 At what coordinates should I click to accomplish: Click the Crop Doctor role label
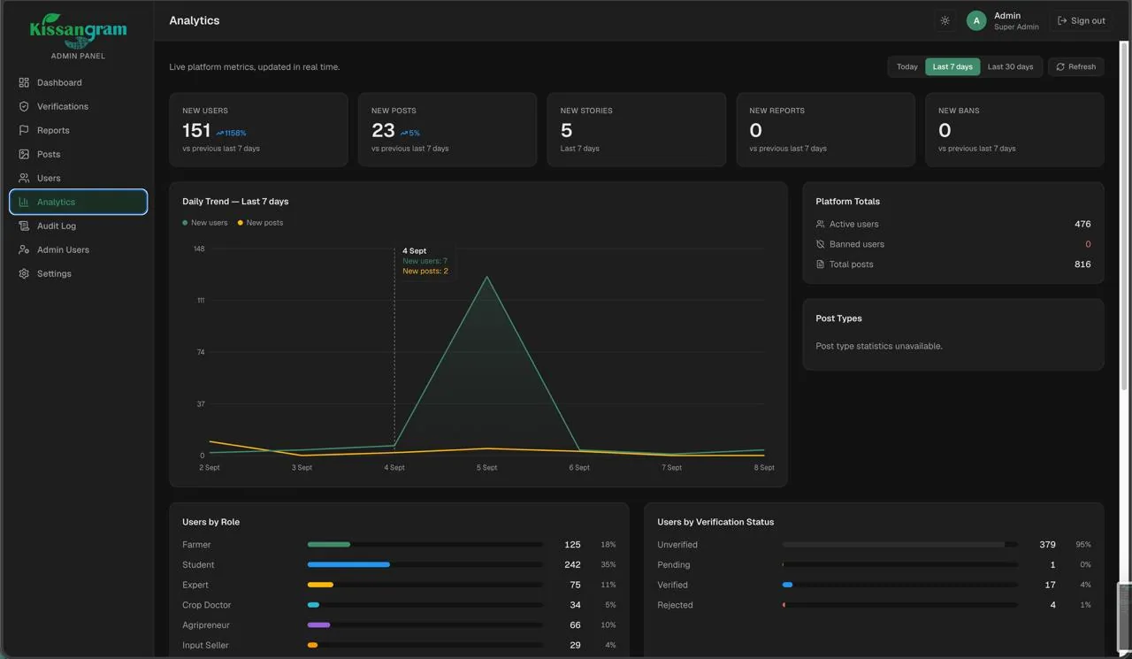coord(206,605)
